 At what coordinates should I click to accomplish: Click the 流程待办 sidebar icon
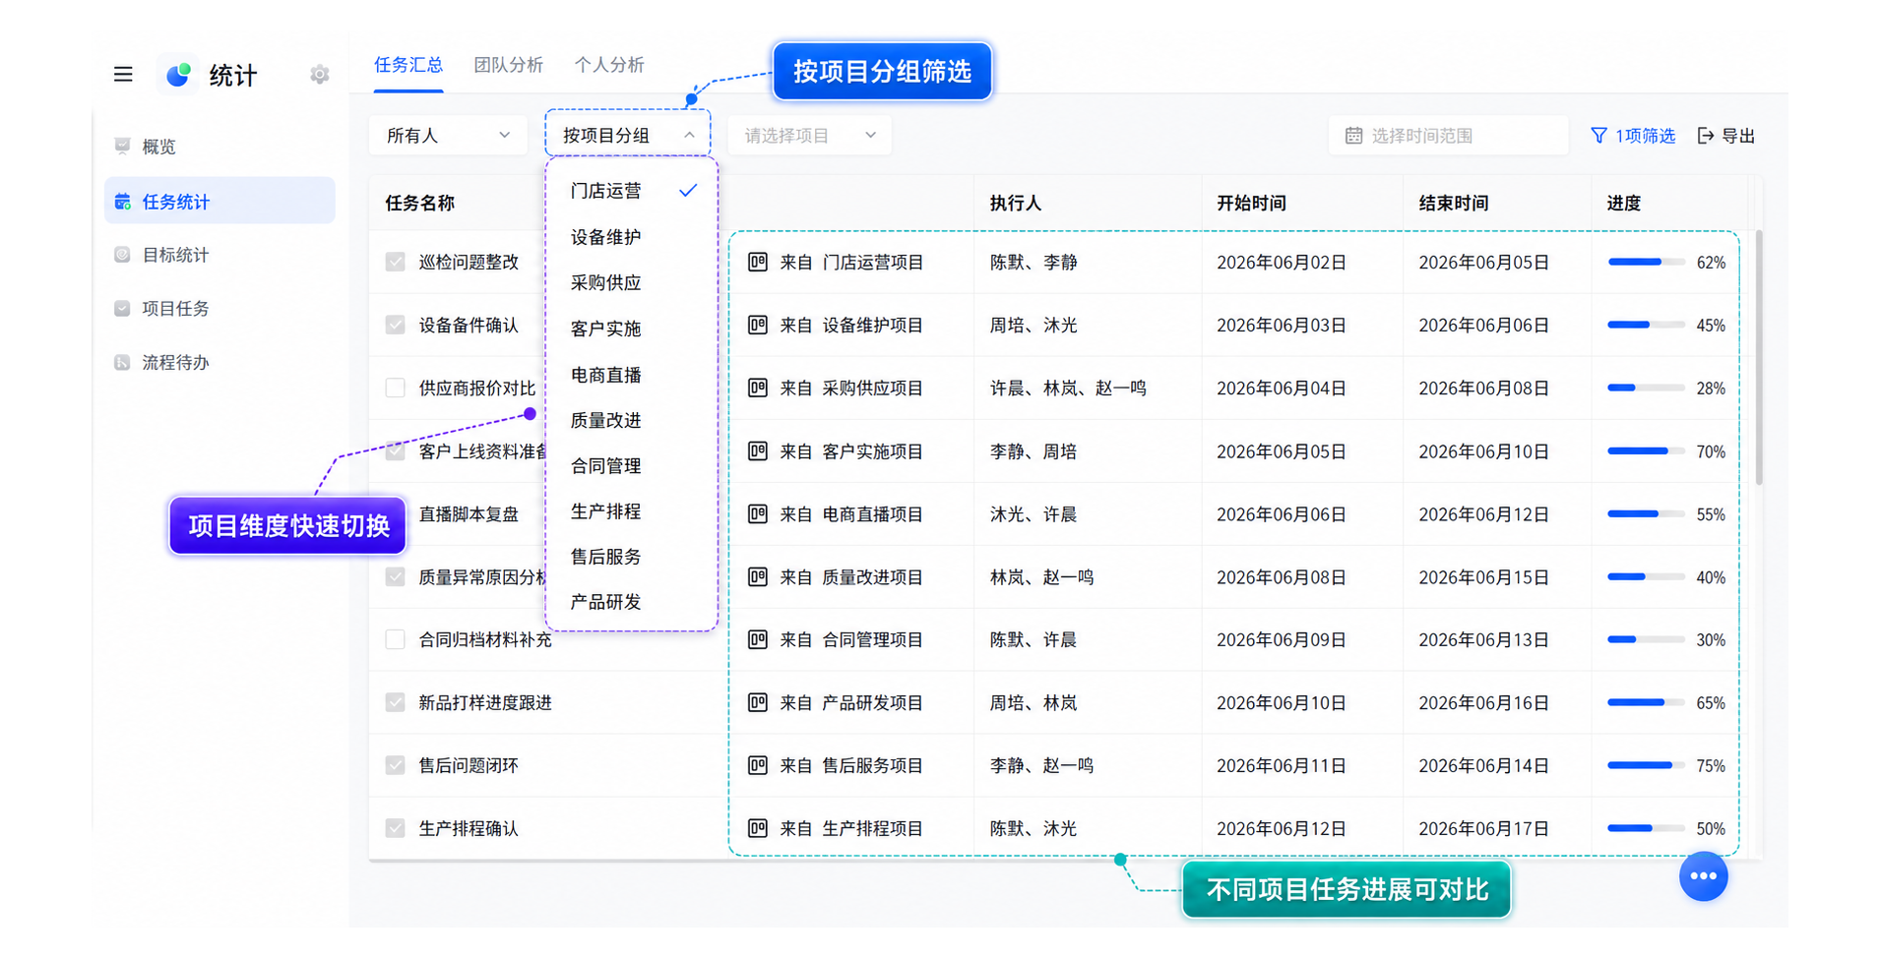(x=122, y=363)
